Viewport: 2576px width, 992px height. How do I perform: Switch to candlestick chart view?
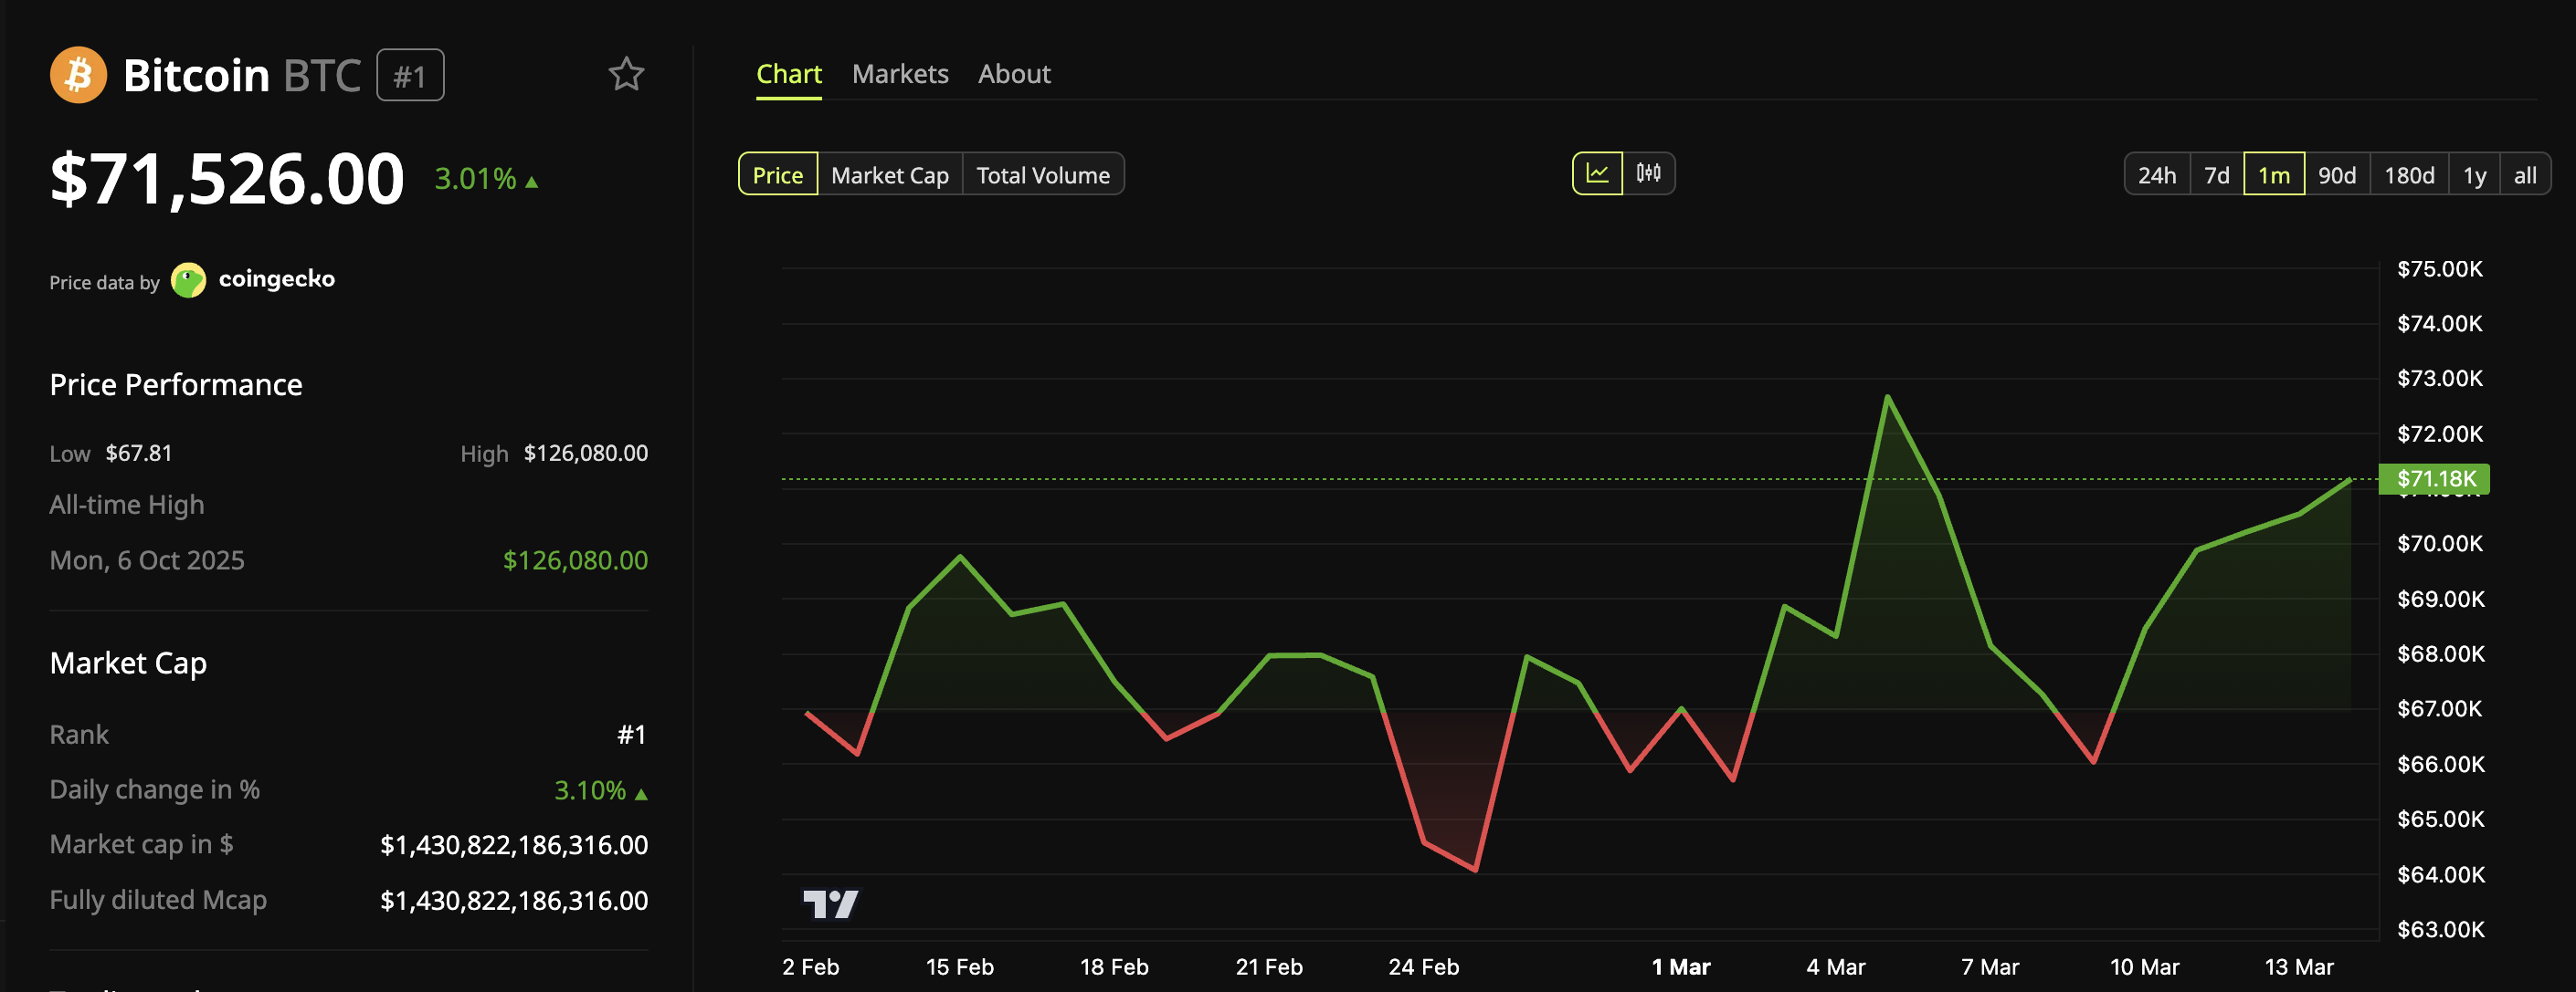[x=1648, y=172]
